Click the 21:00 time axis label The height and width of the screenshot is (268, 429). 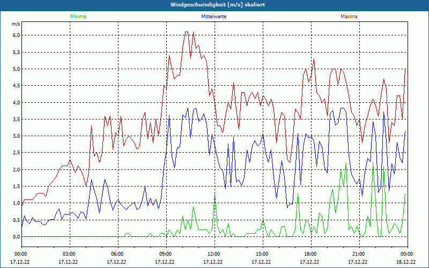pos(358,254)
